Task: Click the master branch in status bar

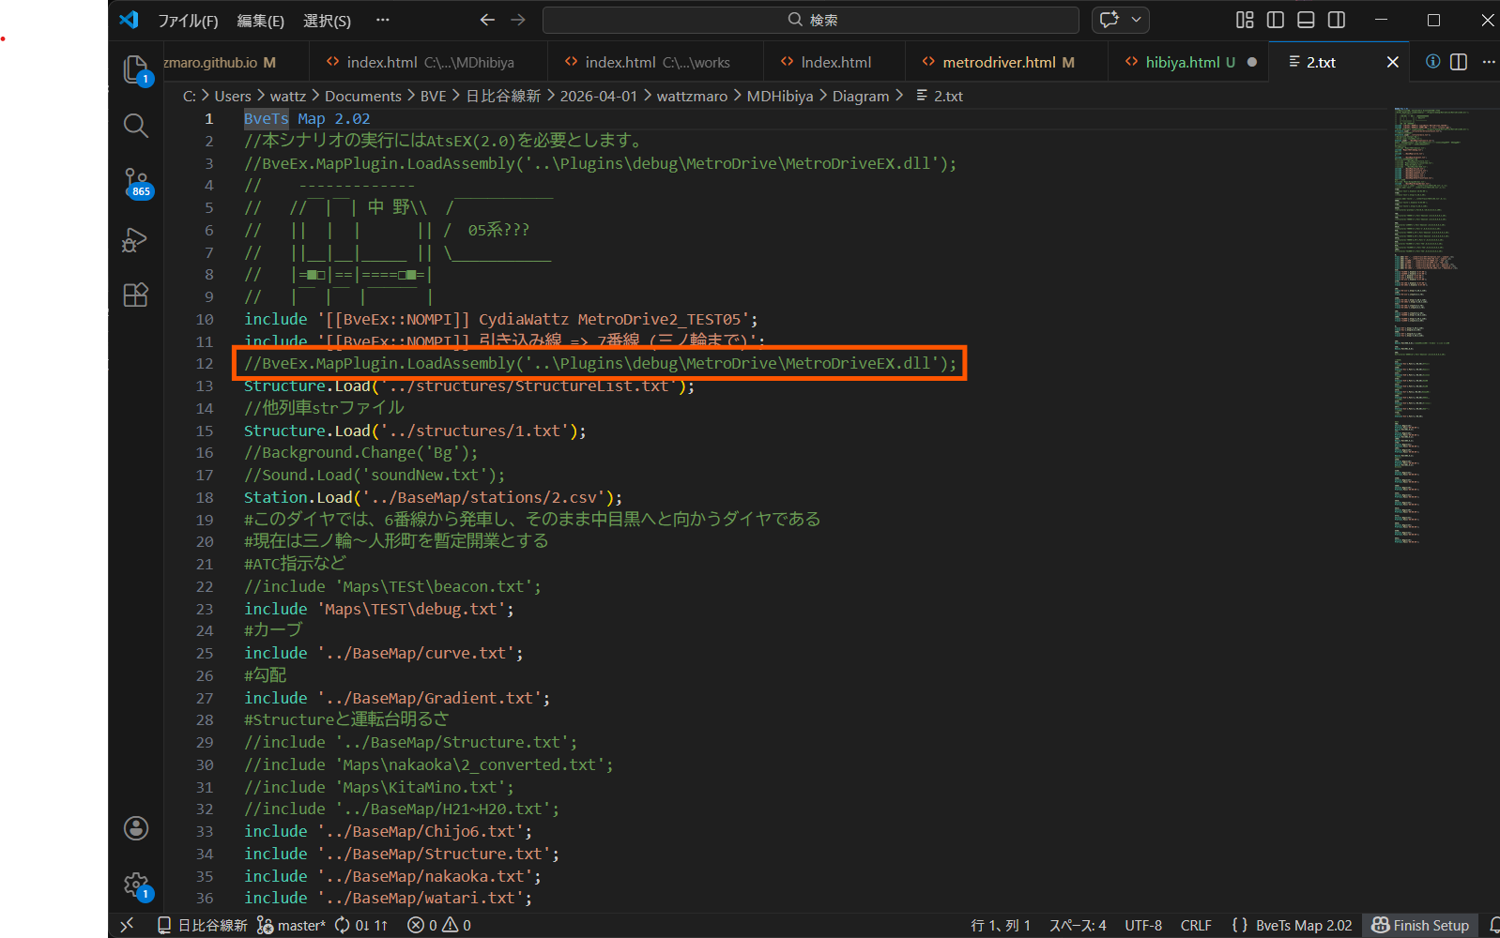Action: pyautogui.click(x=292, y=925)
